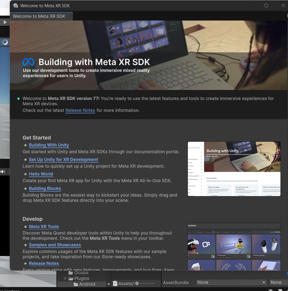
Task: Adjust the Project icon size slider
Action: click(x=145, y=283)
